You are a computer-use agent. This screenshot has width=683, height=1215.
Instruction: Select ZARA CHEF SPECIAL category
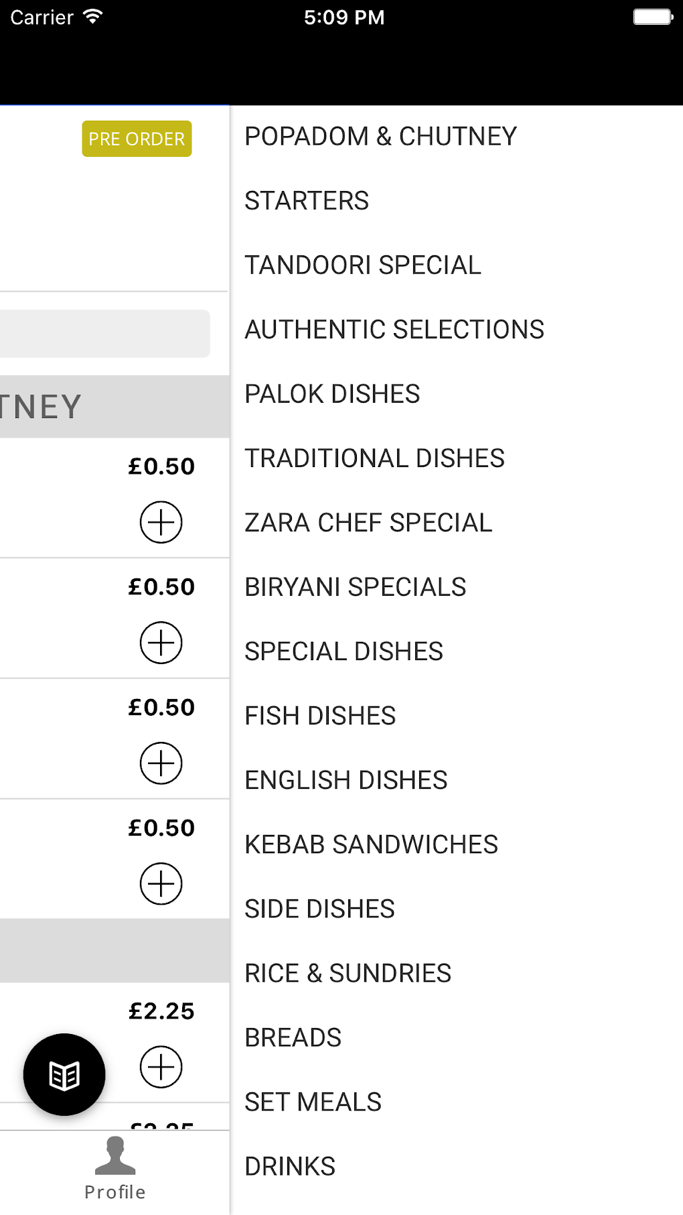tap(368, 523)
